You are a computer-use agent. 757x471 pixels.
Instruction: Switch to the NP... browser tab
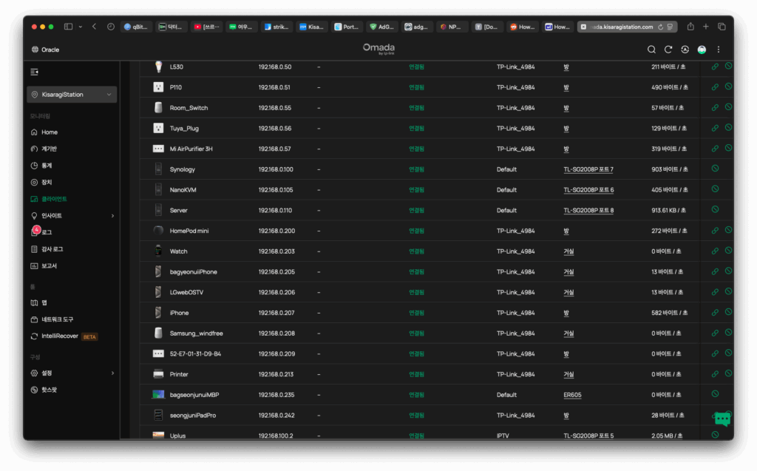tap(452, 27)
